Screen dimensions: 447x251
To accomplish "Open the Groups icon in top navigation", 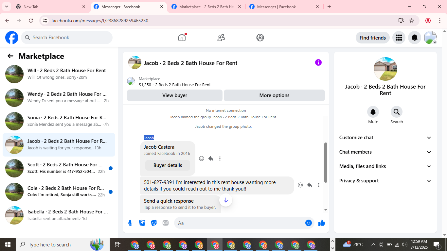I will coord(260,38).
